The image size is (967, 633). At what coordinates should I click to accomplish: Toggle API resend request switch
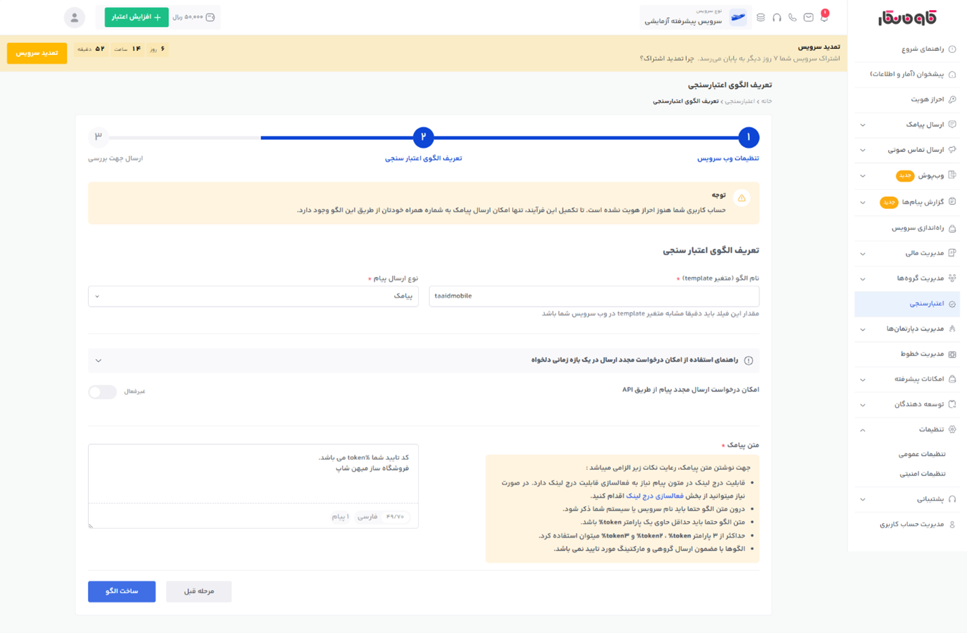pyautogui.click(x=102, y=392)
